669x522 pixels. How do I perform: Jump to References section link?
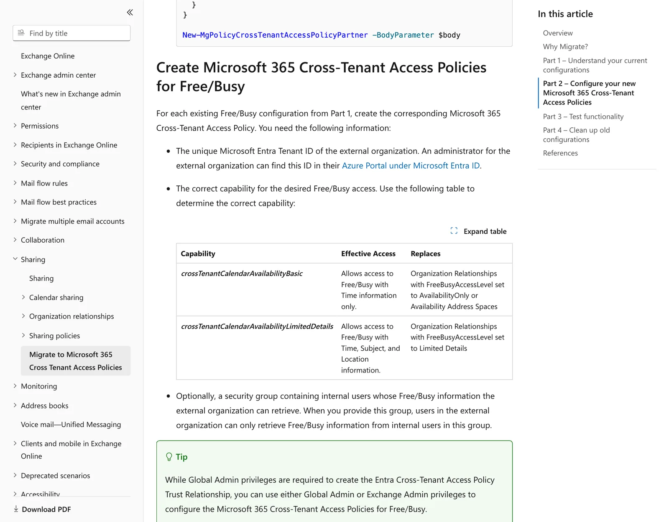tap(560, 153)
